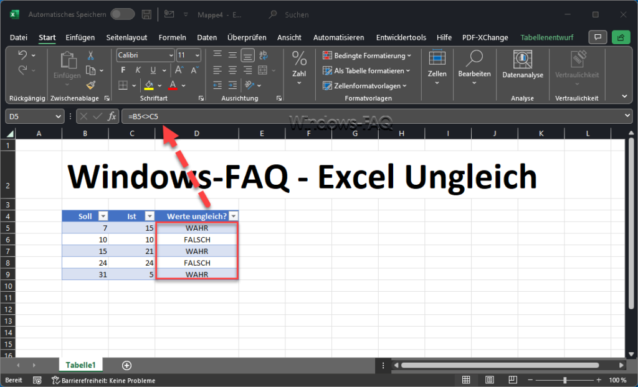Switch to Page Layout view icon
The width and height of the screenshot is (638, 387).
pyautogui.click(x=490, y=381)
